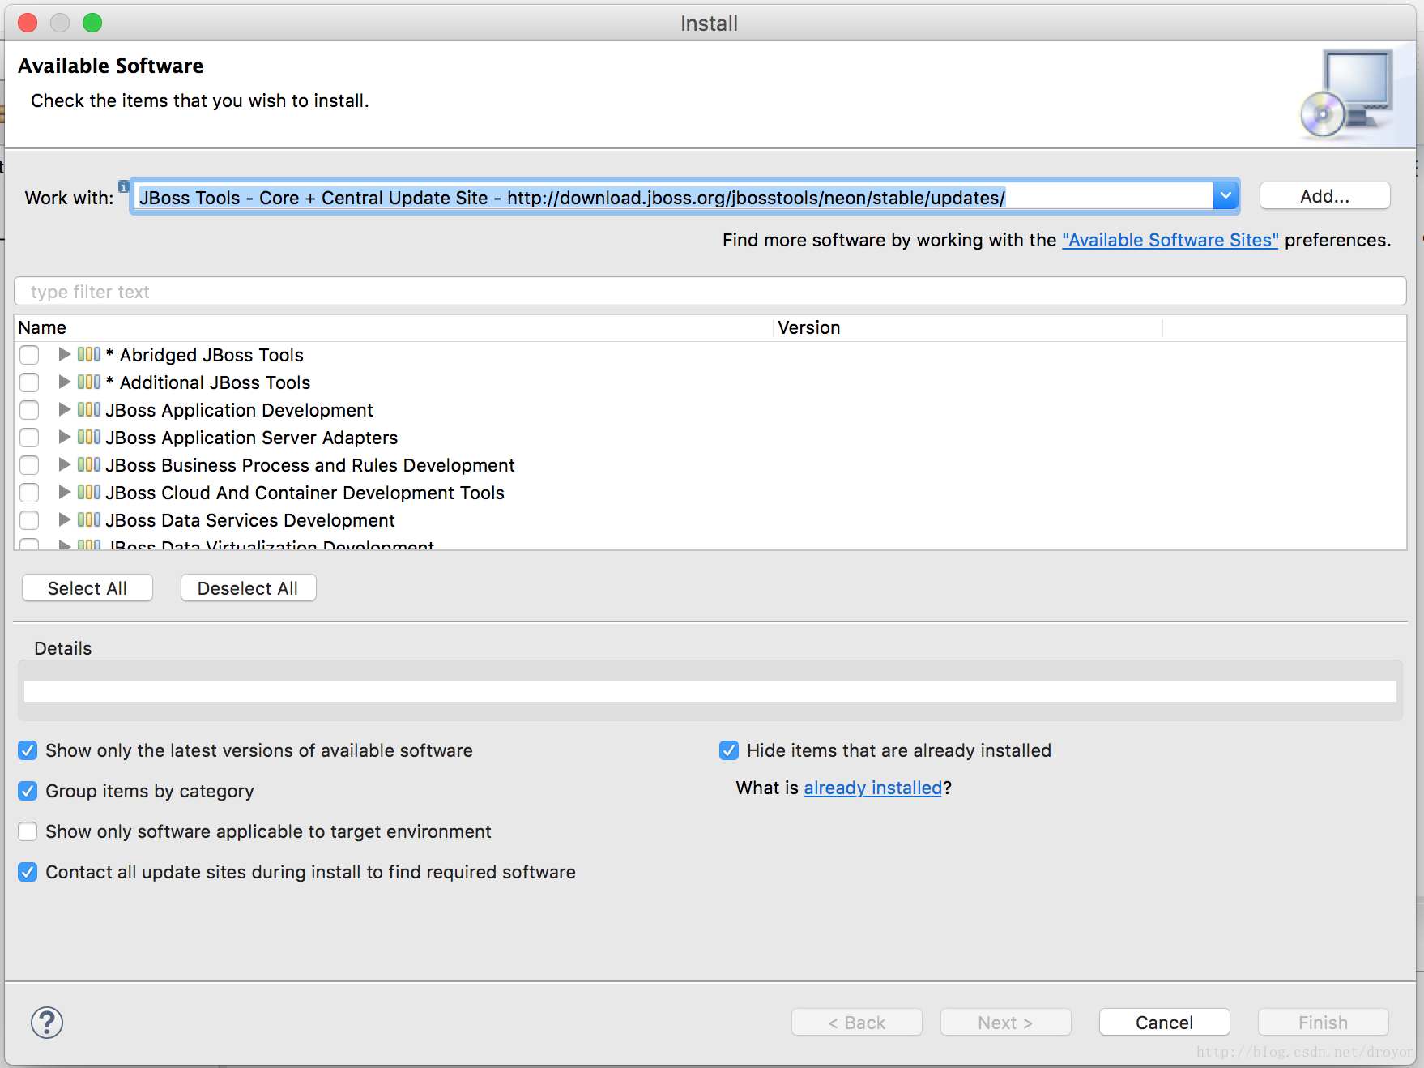
Task: Click the < Back button
Action: pyautogui.click(x=857, y=1023)
